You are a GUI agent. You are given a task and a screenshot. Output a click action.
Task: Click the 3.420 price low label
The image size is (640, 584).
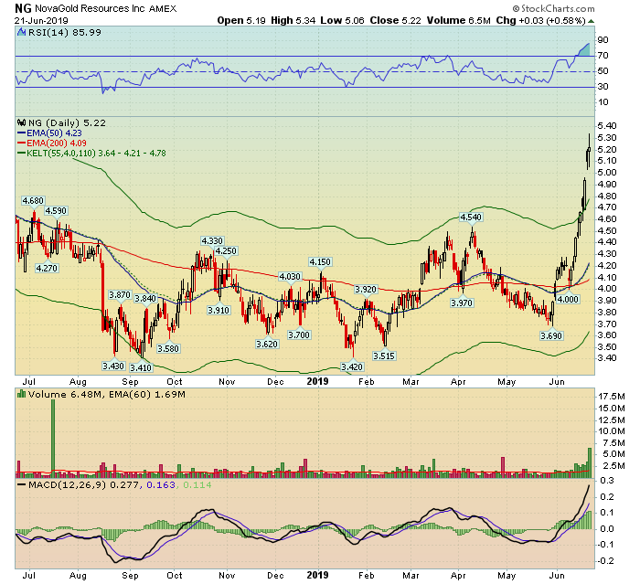tap(352, 366)
